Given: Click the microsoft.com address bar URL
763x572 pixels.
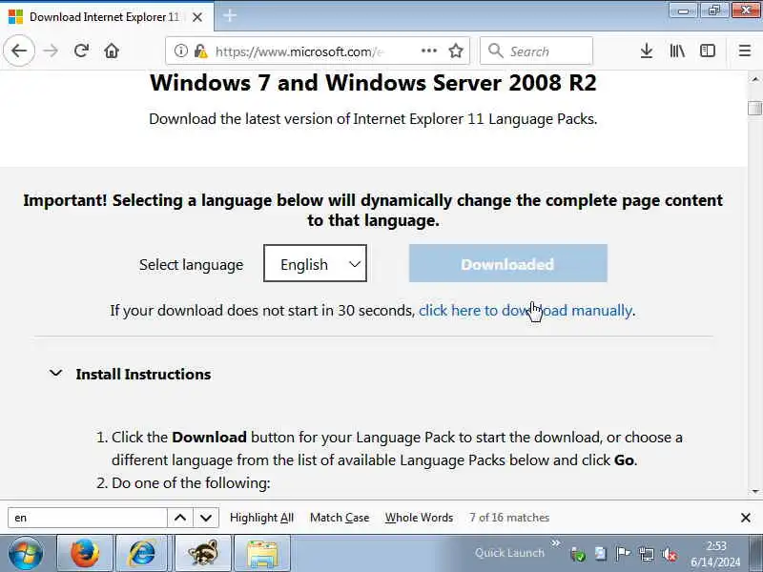Looking at the screenshot, I should click(x=299, y=51).
